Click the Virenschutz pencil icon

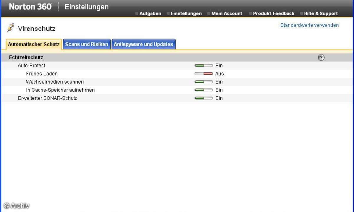tap(11, 28)
